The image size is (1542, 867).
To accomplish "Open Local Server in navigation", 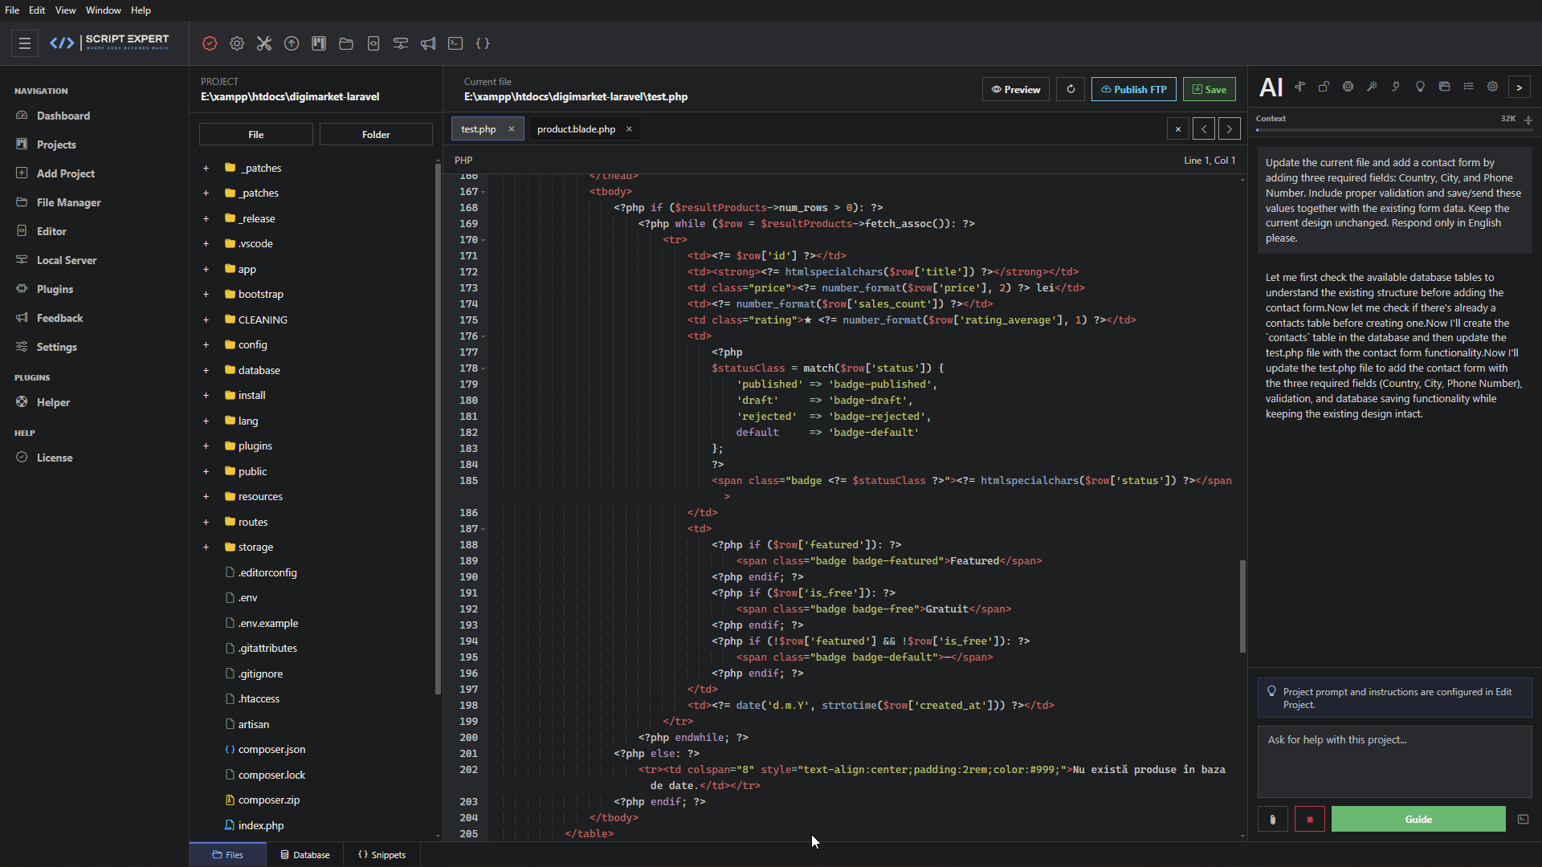I will [x=67, y=260].
